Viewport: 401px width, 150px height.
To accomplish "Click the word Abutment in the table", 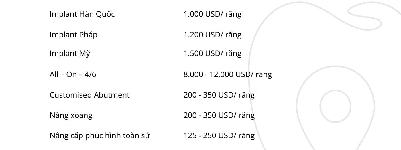I will [112, 95].
